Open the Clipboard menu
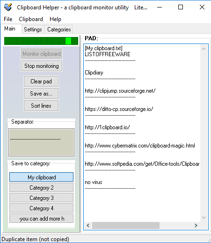The image size is (211, 243). [31, 19]
